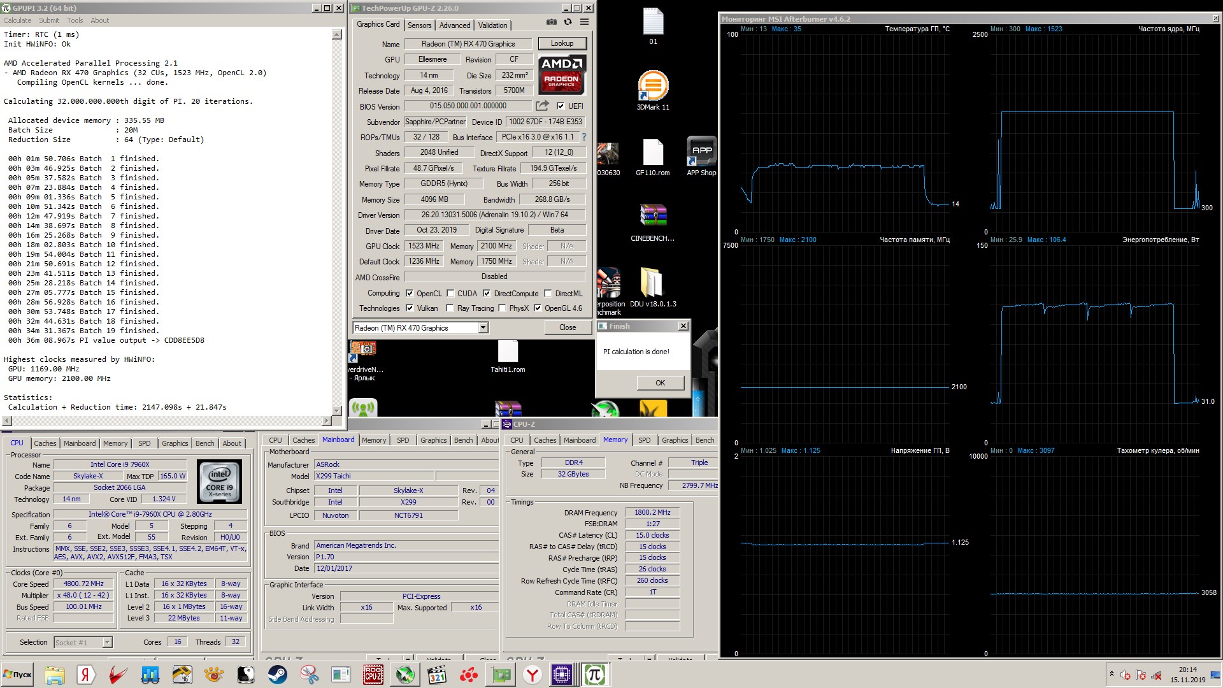Open Media Player Classic 321 taskbar icon
The width and height of the screenshot is (1223, 688).
[x=436, y=675]
